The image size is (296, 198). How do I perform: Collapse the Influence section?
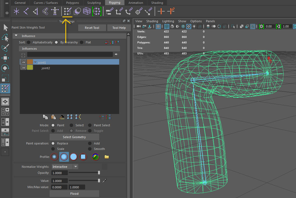point(16,36)
